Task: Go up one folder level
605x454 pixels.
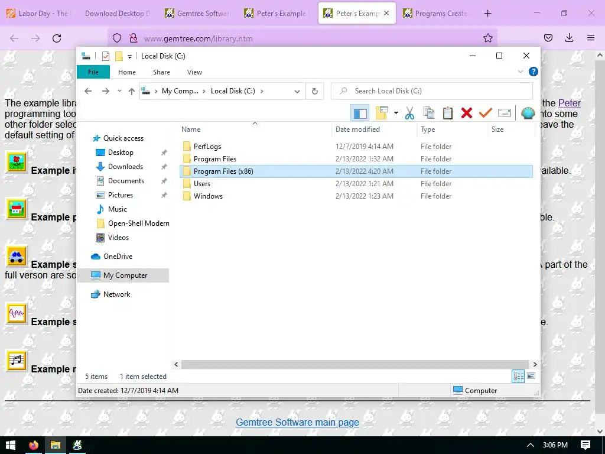Action: pos(132,91)
